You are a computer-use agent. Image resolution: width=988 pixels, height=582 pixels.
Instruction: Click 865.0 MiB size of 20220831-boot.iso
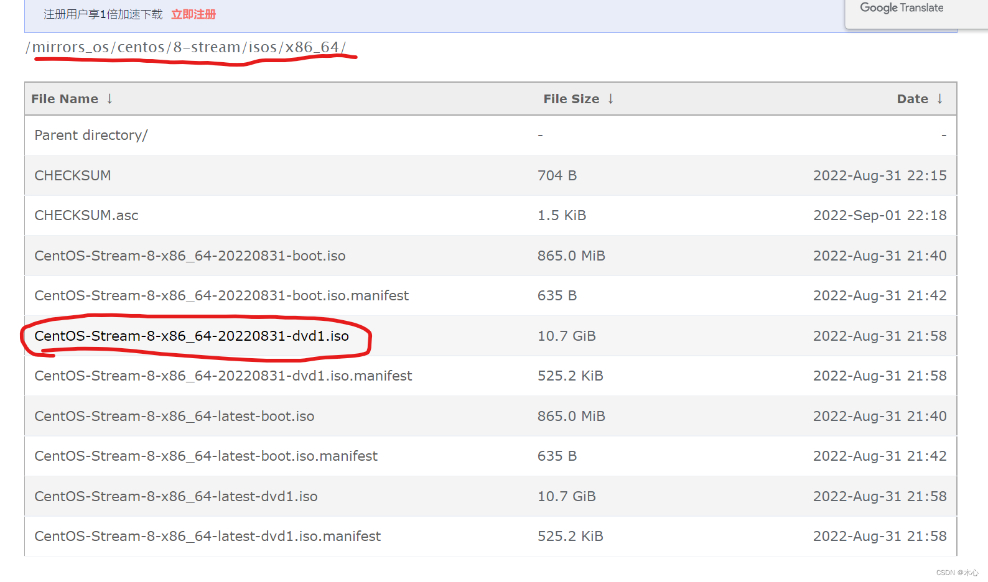pyautogui.click(x=571, y=256)
